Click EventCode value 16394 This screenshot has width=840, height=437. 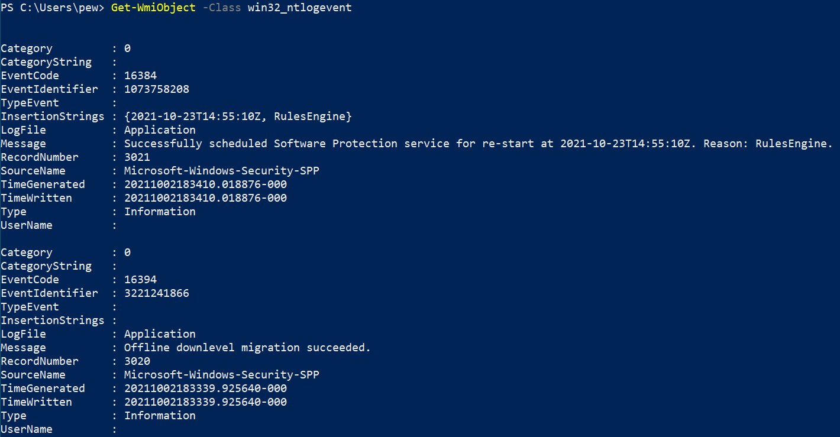pos(140,280)
